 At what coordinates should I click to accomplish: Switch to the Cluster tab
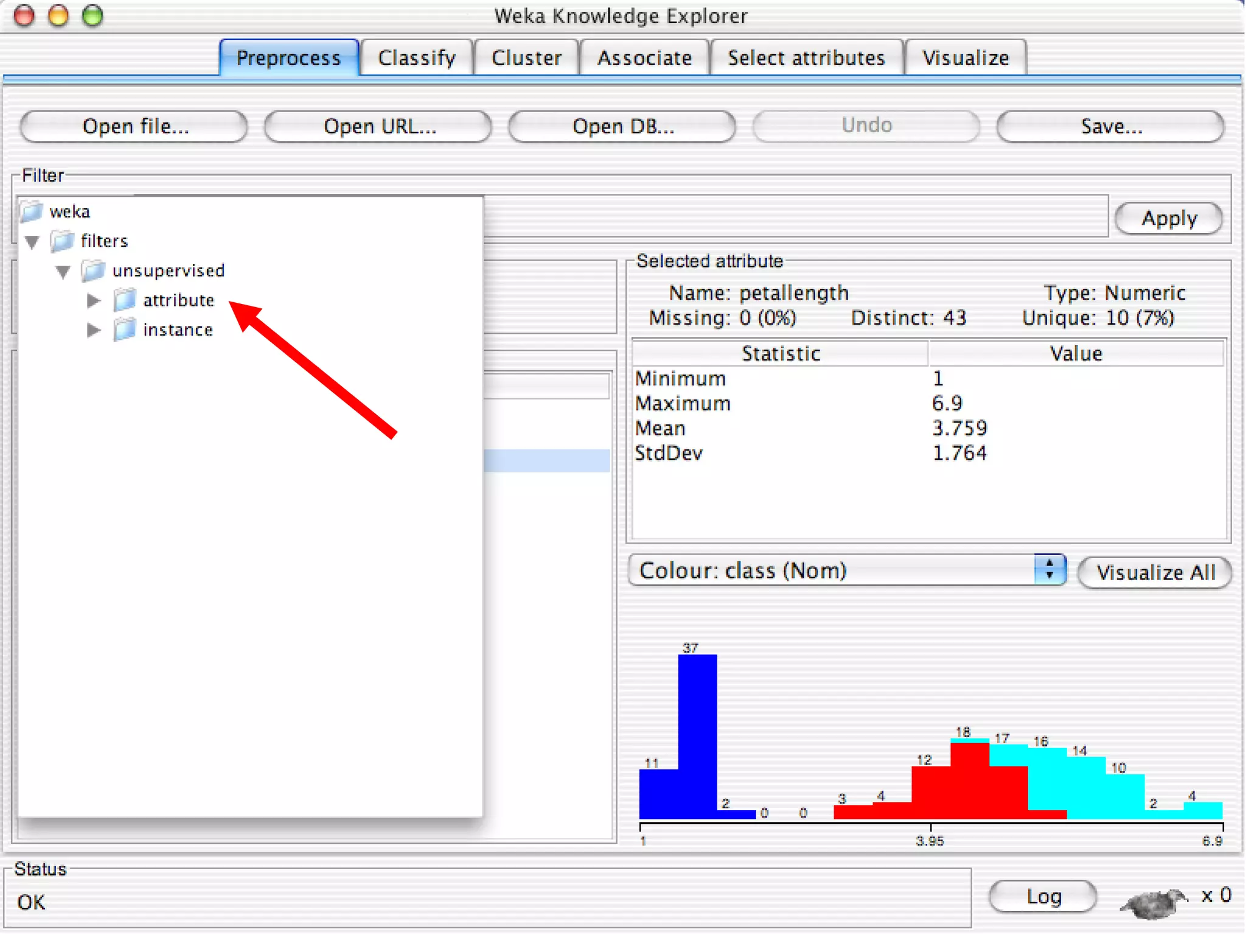(526, 58)
